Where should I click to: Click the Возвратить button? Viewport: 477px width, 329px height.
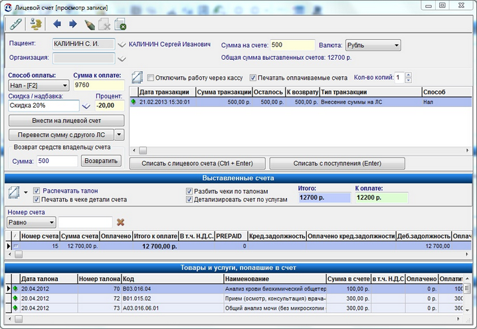pos(101,161)
